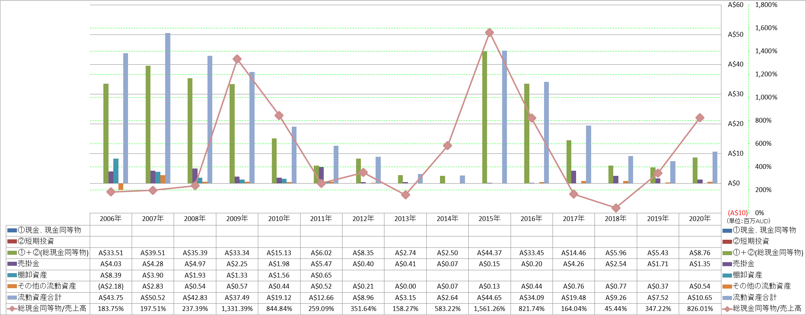Click the 1,800% secondary axis label
The width and height of the screenshot is (806, 315).
pyautogui.click(x=766, y=5)
